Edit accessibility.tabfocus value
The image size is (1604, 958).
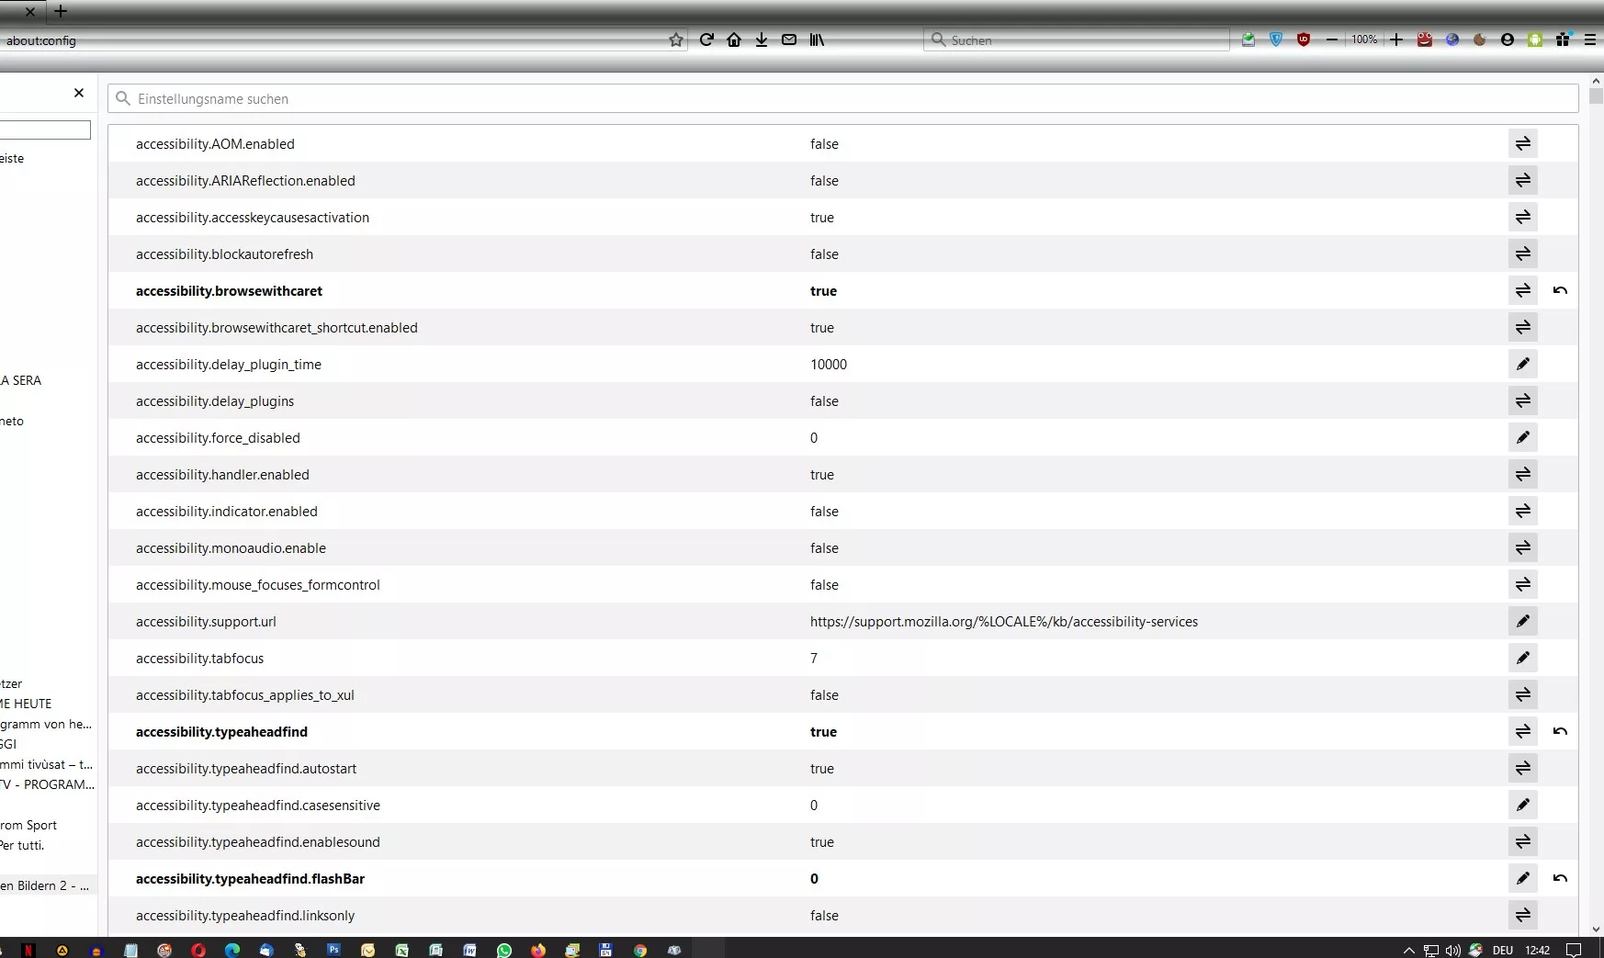1523,658
